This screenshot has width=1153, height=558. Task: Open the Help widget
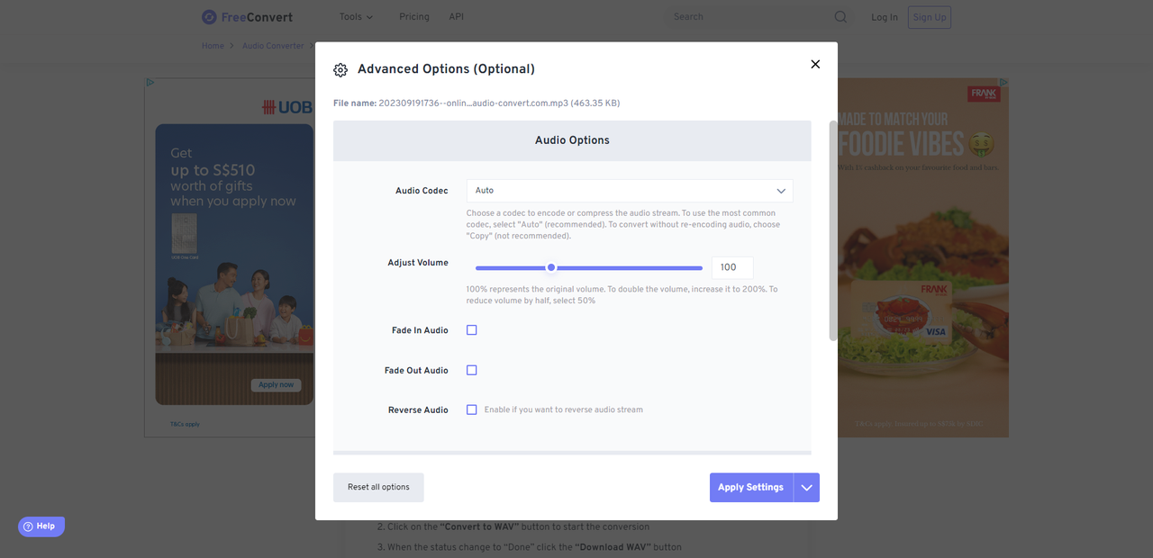tap(41, 526)
